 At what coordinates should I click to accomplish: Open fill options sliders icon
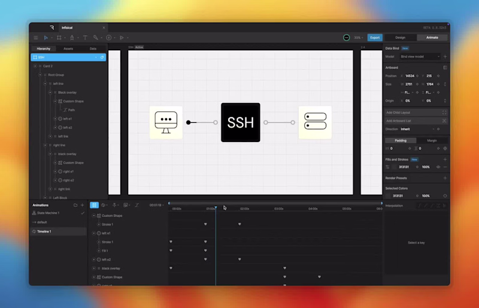pyautogui.click(x=387, y=167)
